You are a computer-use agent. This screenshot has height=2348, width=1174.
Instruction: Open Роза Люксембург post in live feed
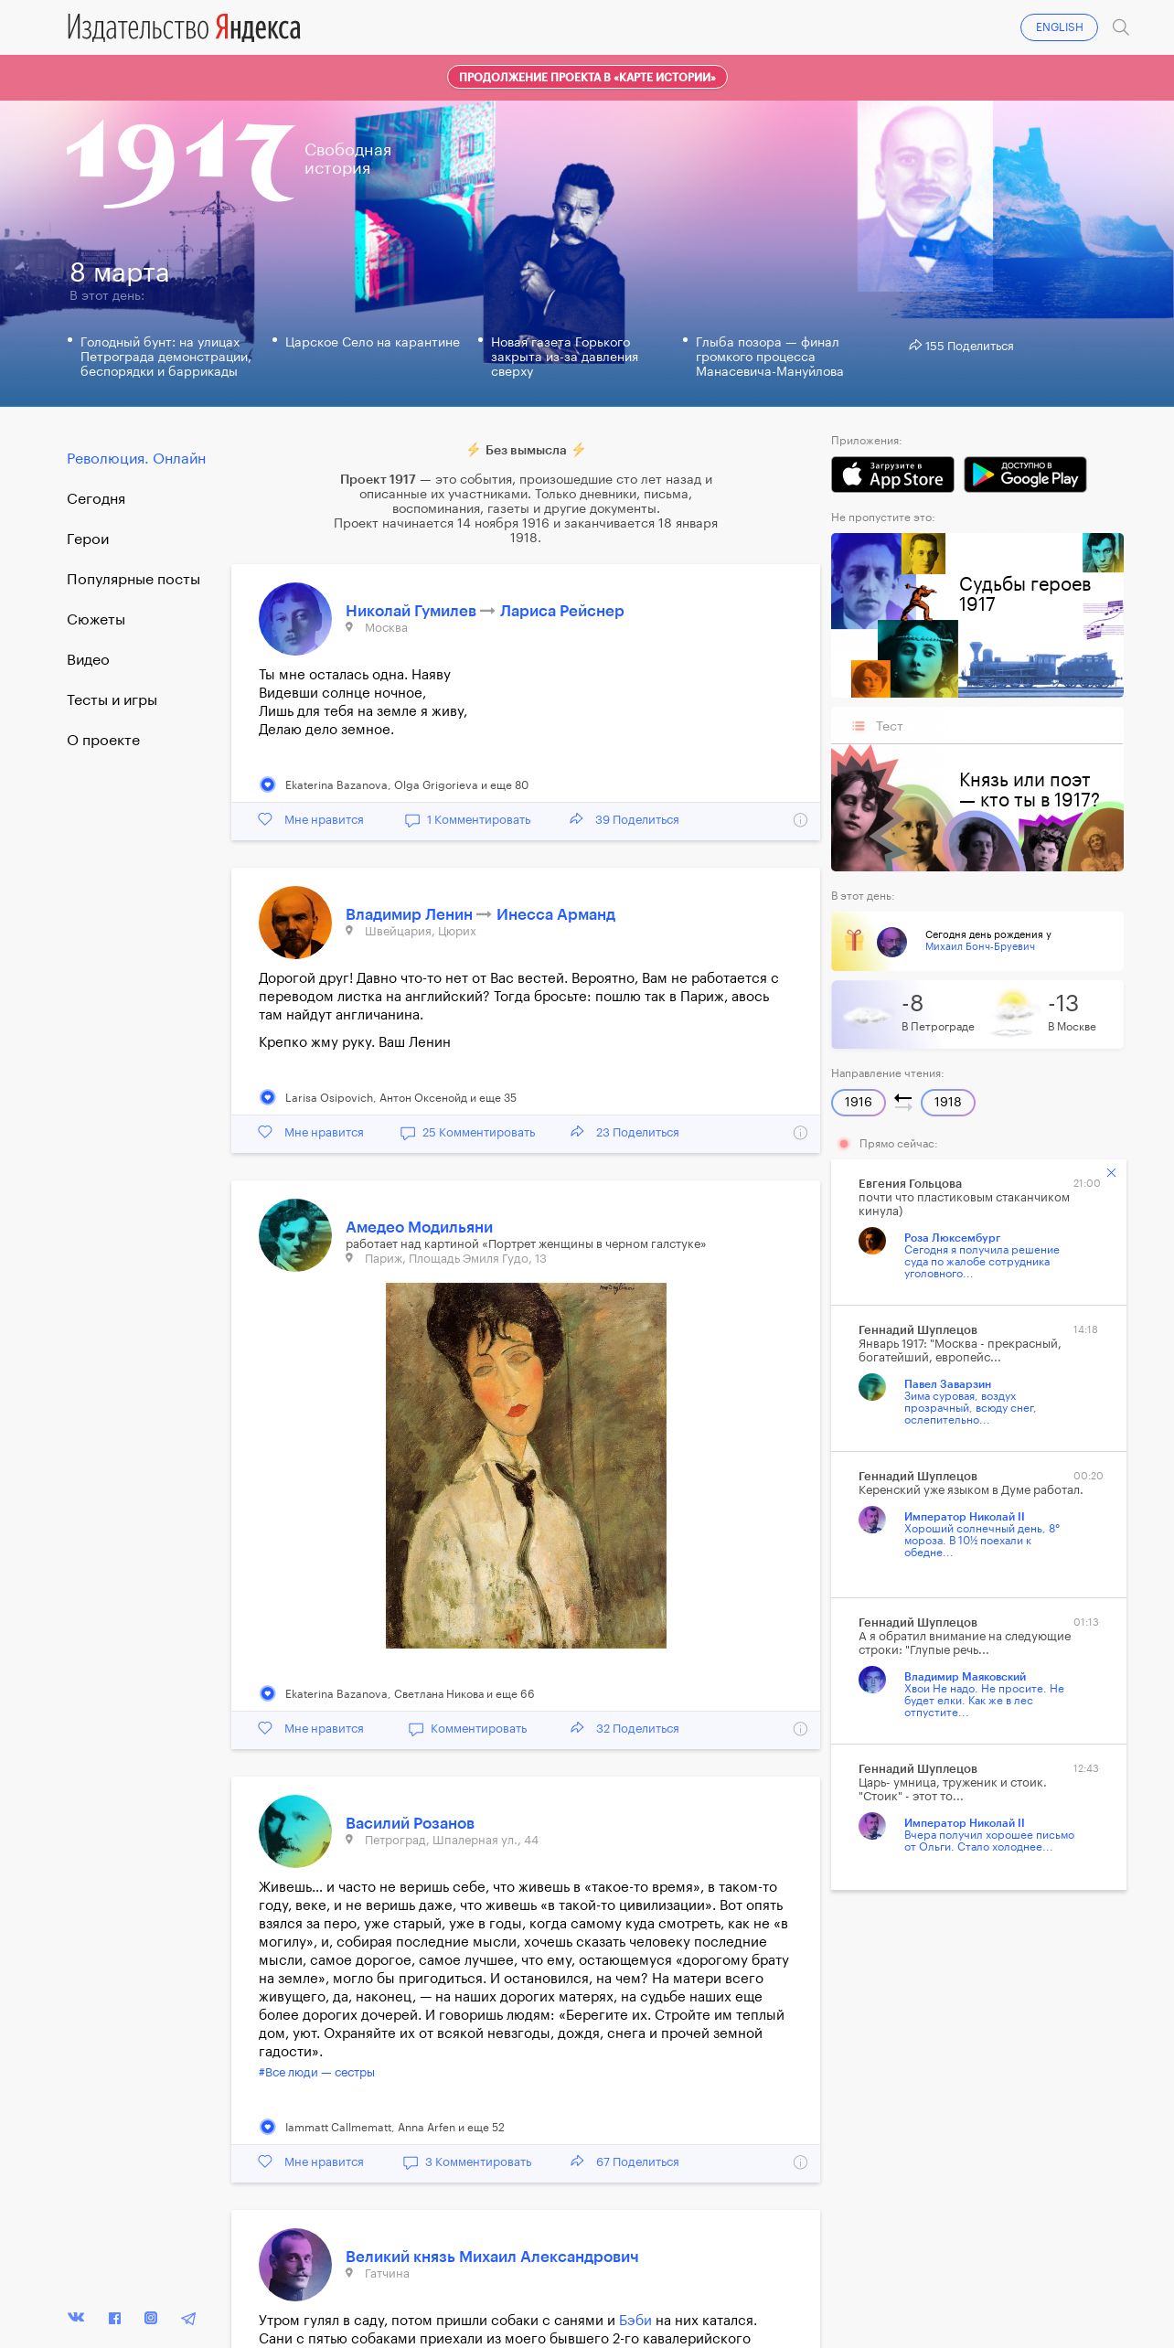[981, 1255]
